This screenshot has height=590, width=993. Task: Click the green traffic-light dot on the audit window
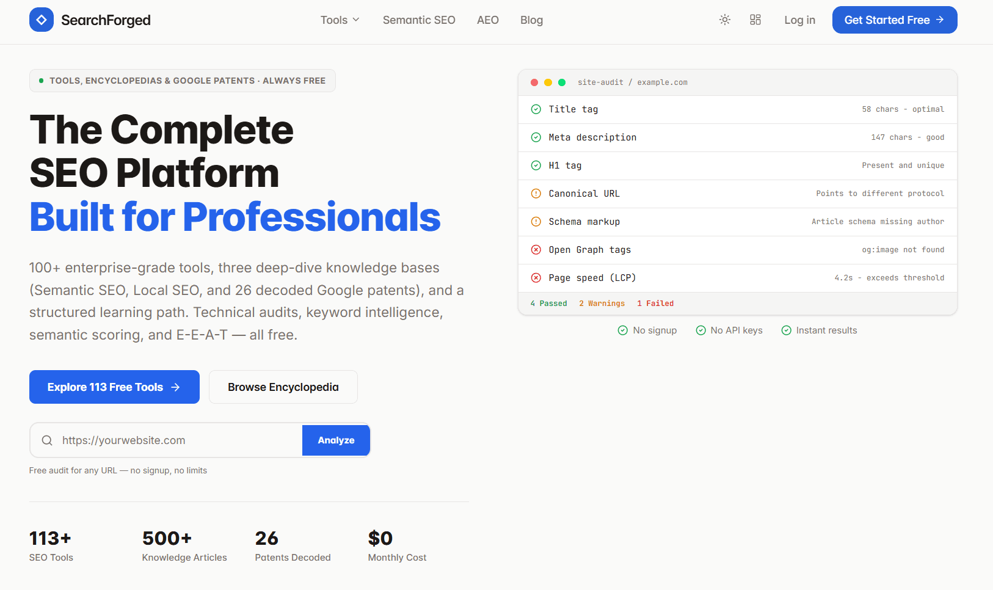coord(561,82)
